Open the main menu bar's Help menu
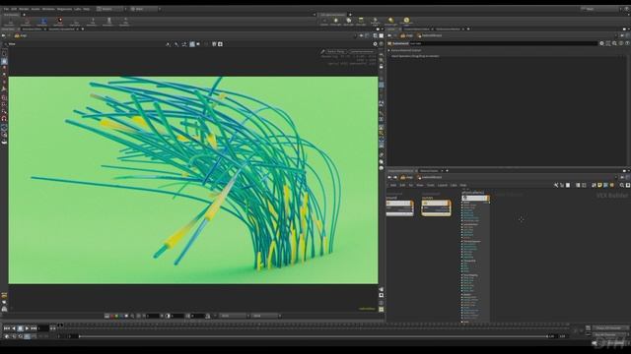This screenshot has height=354, width=631. tap(86, 9)
